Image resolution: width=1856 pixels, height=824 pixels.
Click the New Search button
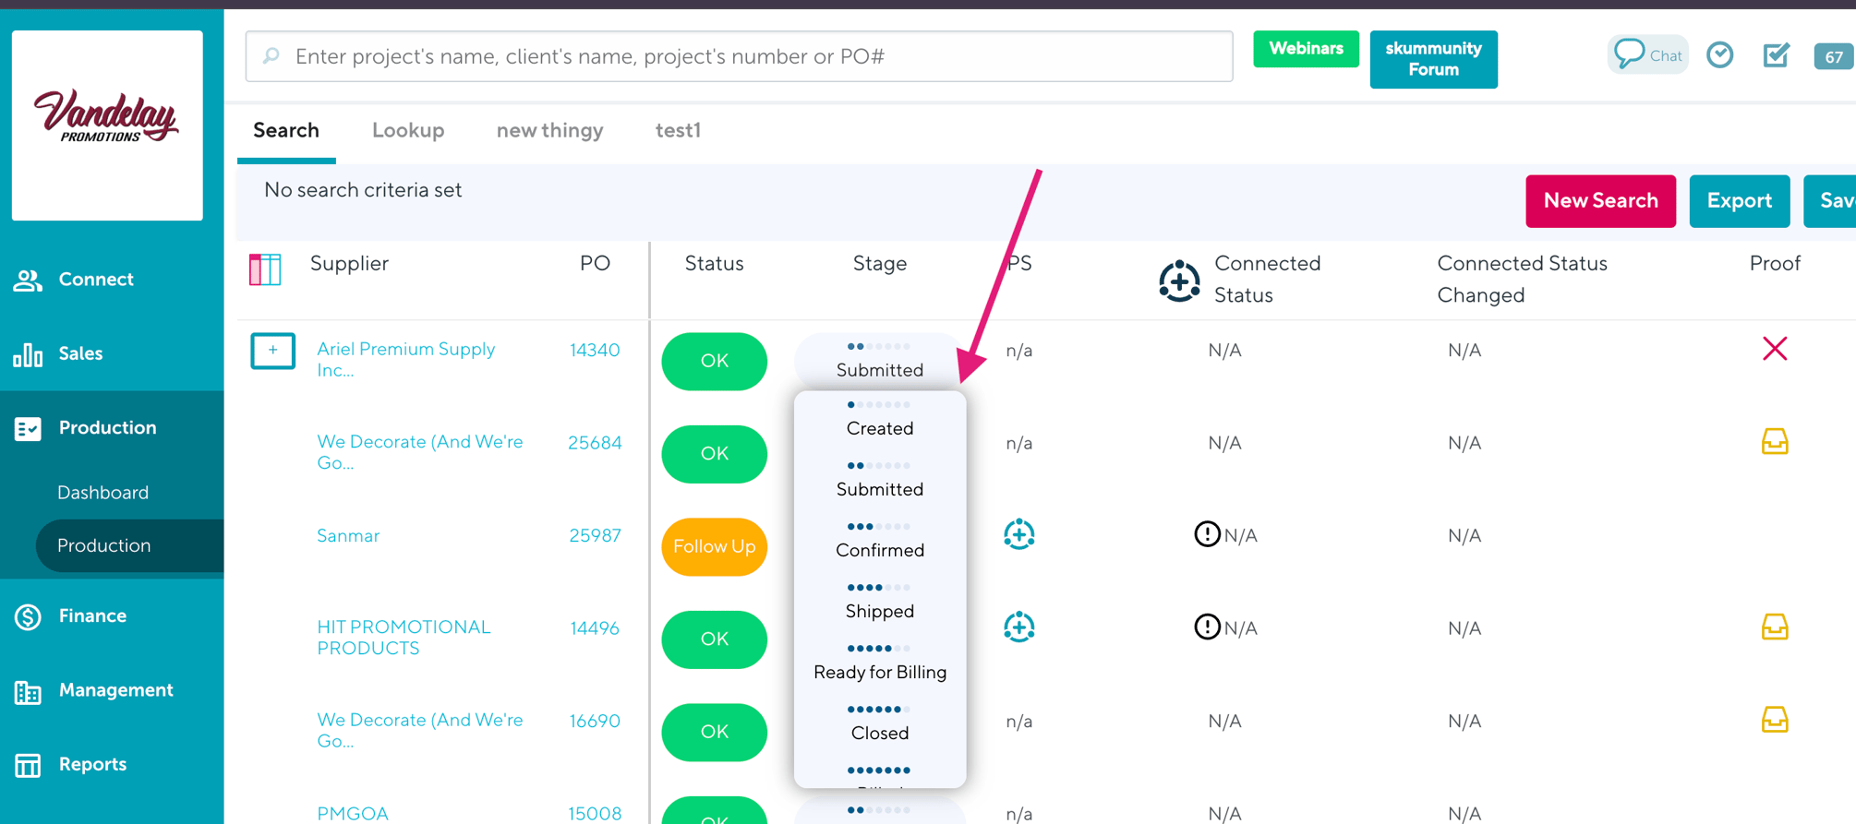(x=1600, y=201)
